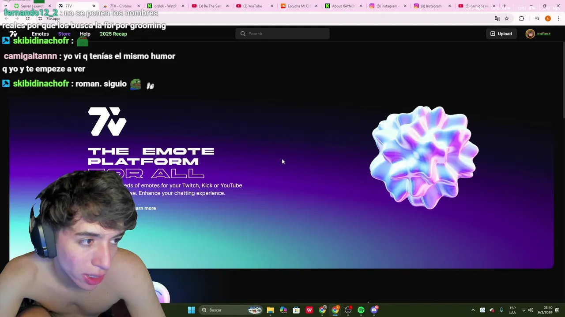Switch to the 7TV - Chrome tab
This screenshot has width=565, height=317.
[121, 6]
